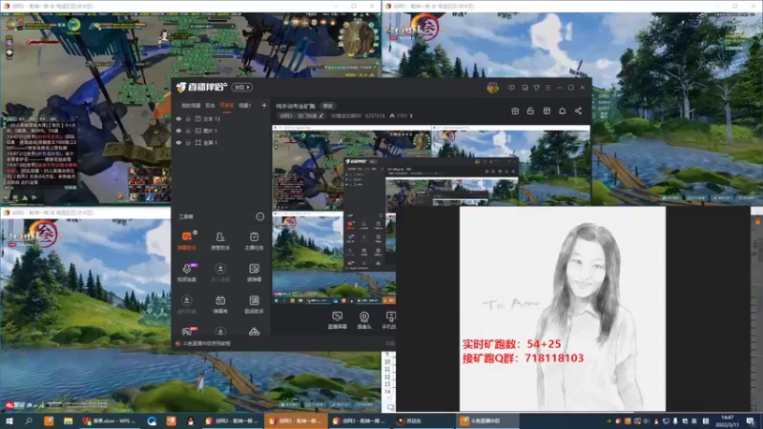Viewport: 763px width, 429px height.
Task: Switch to the 我的场景 scene tab
Action: (191, 106)
